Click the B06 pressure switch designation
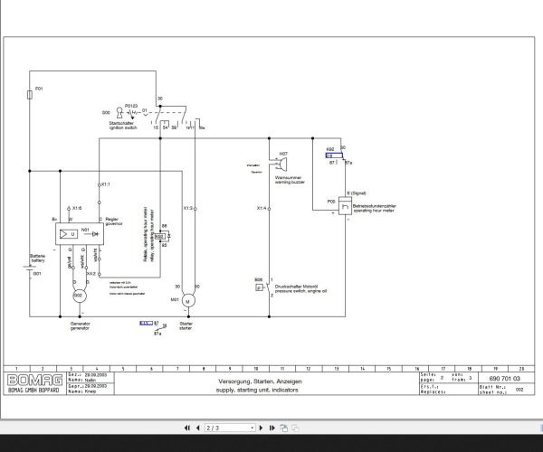Screen dimensions: 543x452 [258, 279]
